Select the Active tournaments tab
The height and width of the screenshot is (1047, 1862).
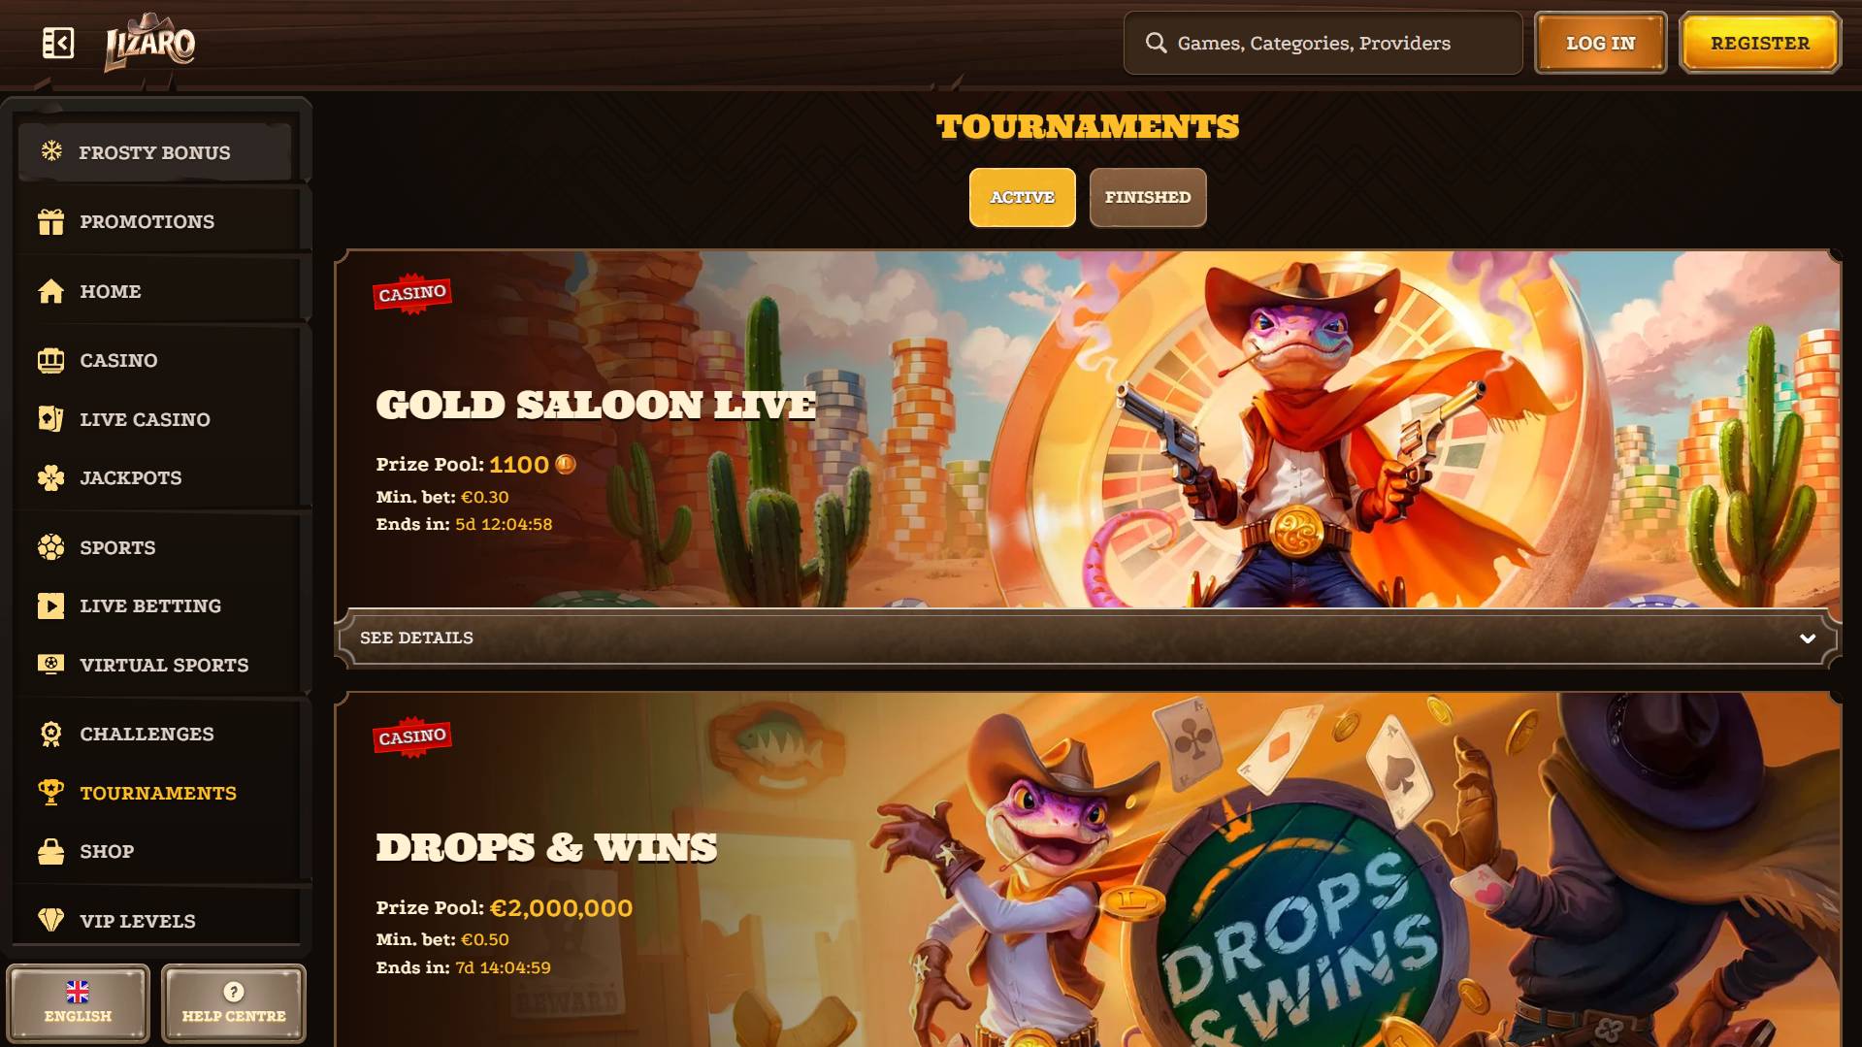(x=1022, y=197)
